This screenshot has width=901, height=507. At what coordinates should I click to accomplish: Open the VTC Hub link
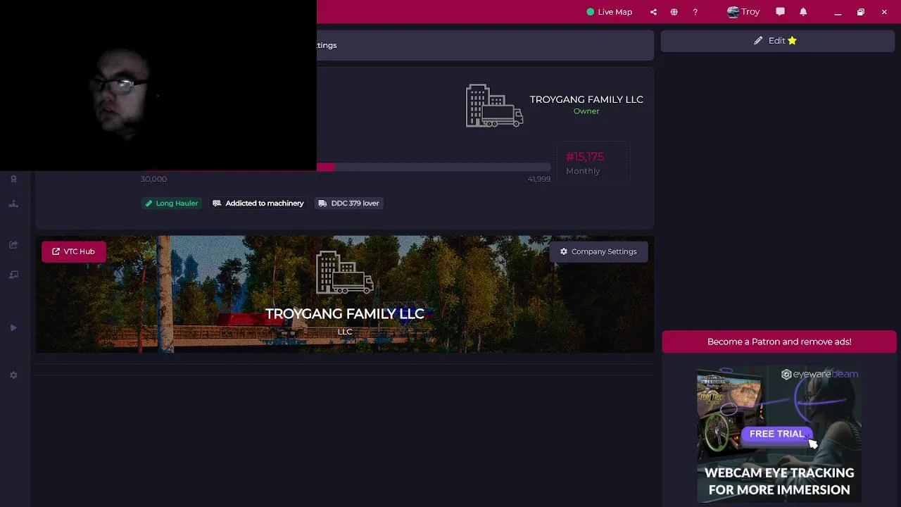point(73,251)
